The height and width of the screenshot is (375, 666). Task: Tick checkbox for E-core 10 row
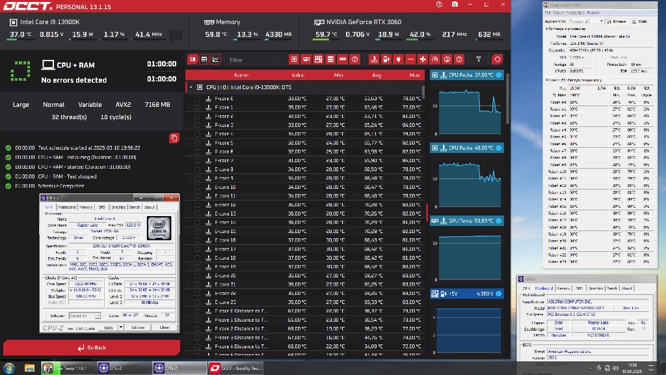(x=197, y=187)
